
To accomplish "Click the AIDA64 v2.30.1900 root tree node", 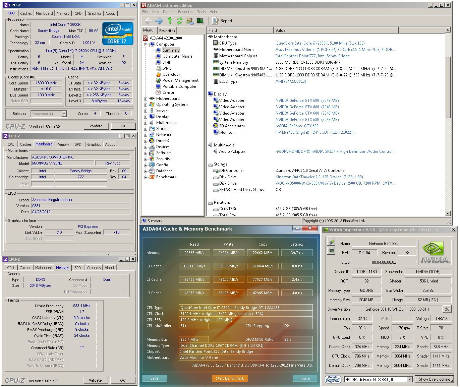I will coord(166,38).
